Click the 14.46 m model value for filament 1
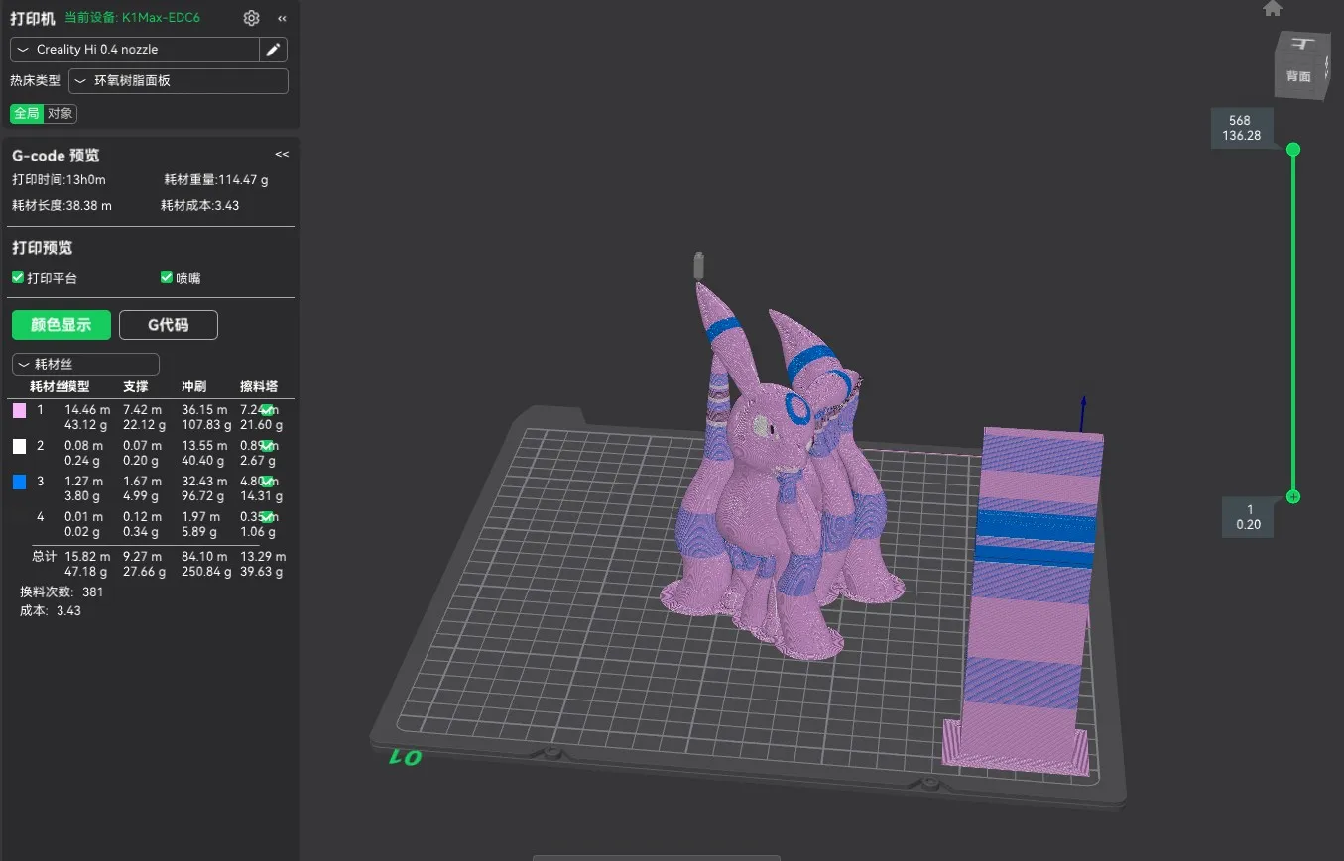The height and width of the screenshot is (861, 1344). click(x=87, y=410)
